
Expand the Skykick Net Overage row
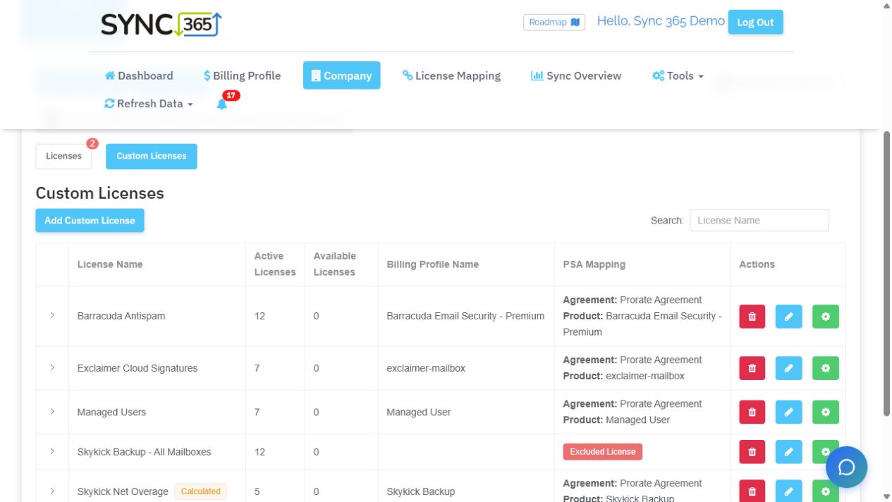coord(52,491)
